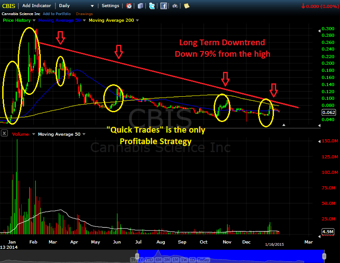Screen dimensions: 340x263
Task: Open chart Settings
Action: pos(110,6)
